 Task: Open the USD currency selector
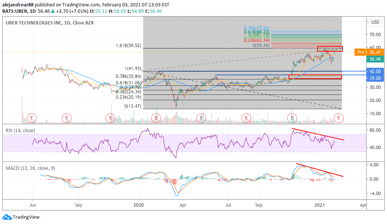375,22
